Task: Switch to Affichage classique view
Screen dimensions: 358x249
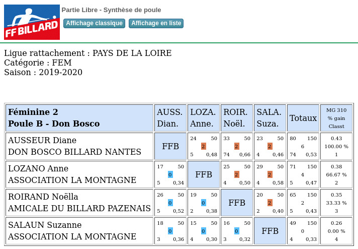Action: tap(95, 23)
